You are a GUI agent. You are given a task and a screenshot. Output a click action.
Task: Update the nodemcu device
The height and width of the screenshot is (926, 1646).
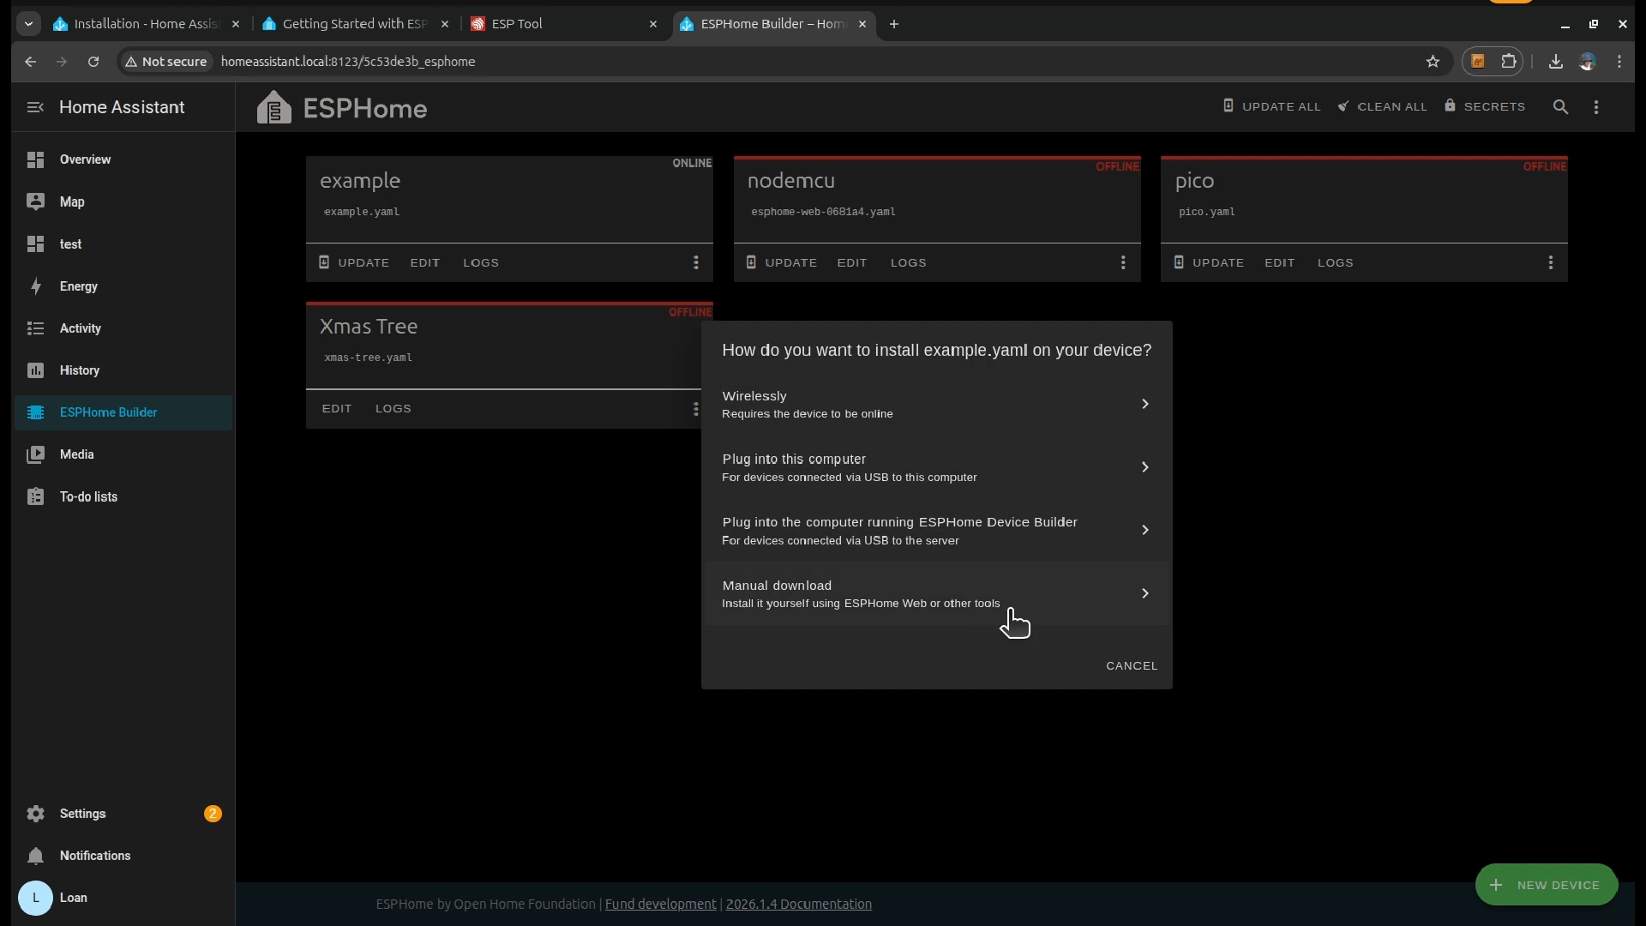(781, 262)
